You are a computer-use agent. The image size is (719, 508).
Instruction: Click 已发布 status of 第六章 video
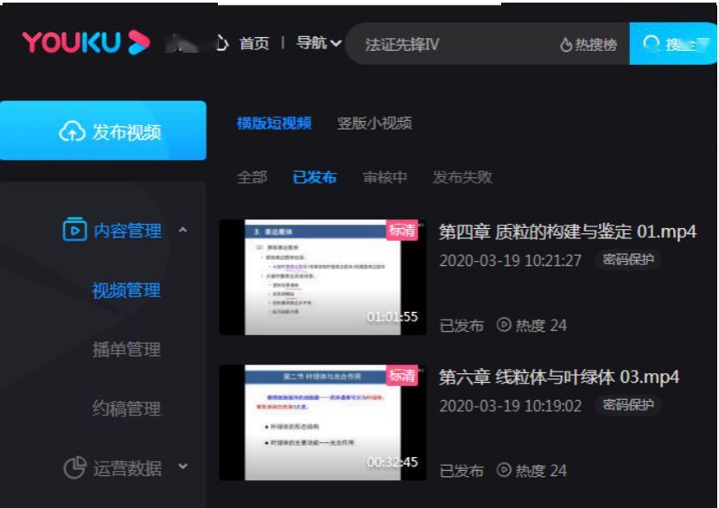[x=461, y=470]
